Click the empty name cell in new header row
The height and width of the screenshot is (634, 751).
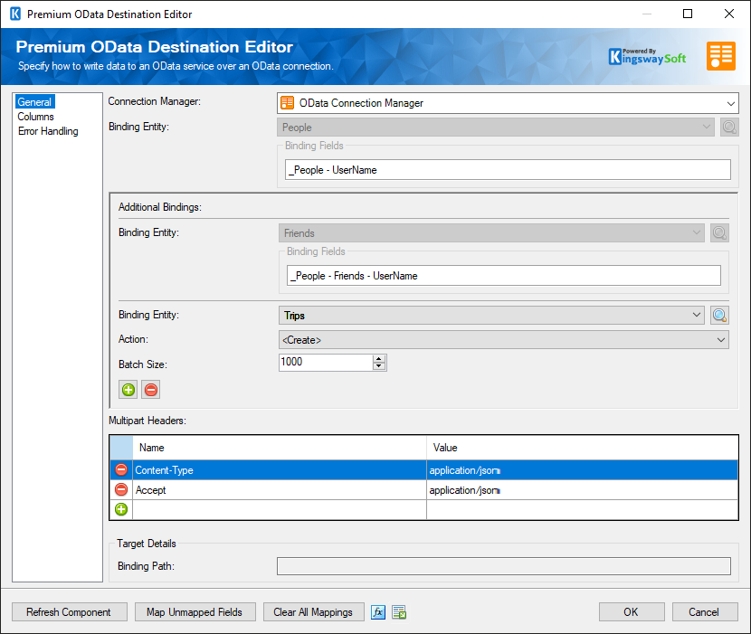(280, 509)
